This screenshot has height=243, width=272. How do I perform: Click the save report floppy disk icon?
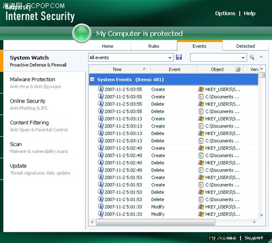pyautogui.click(x=179, y=57)
